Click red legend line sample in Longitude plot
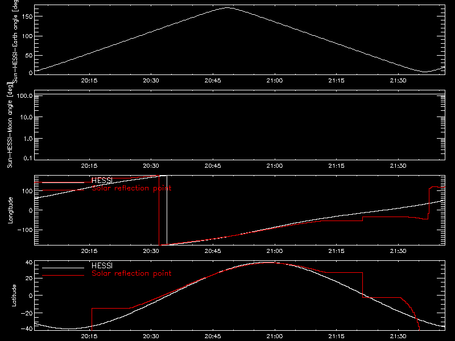 click(63, 190)
